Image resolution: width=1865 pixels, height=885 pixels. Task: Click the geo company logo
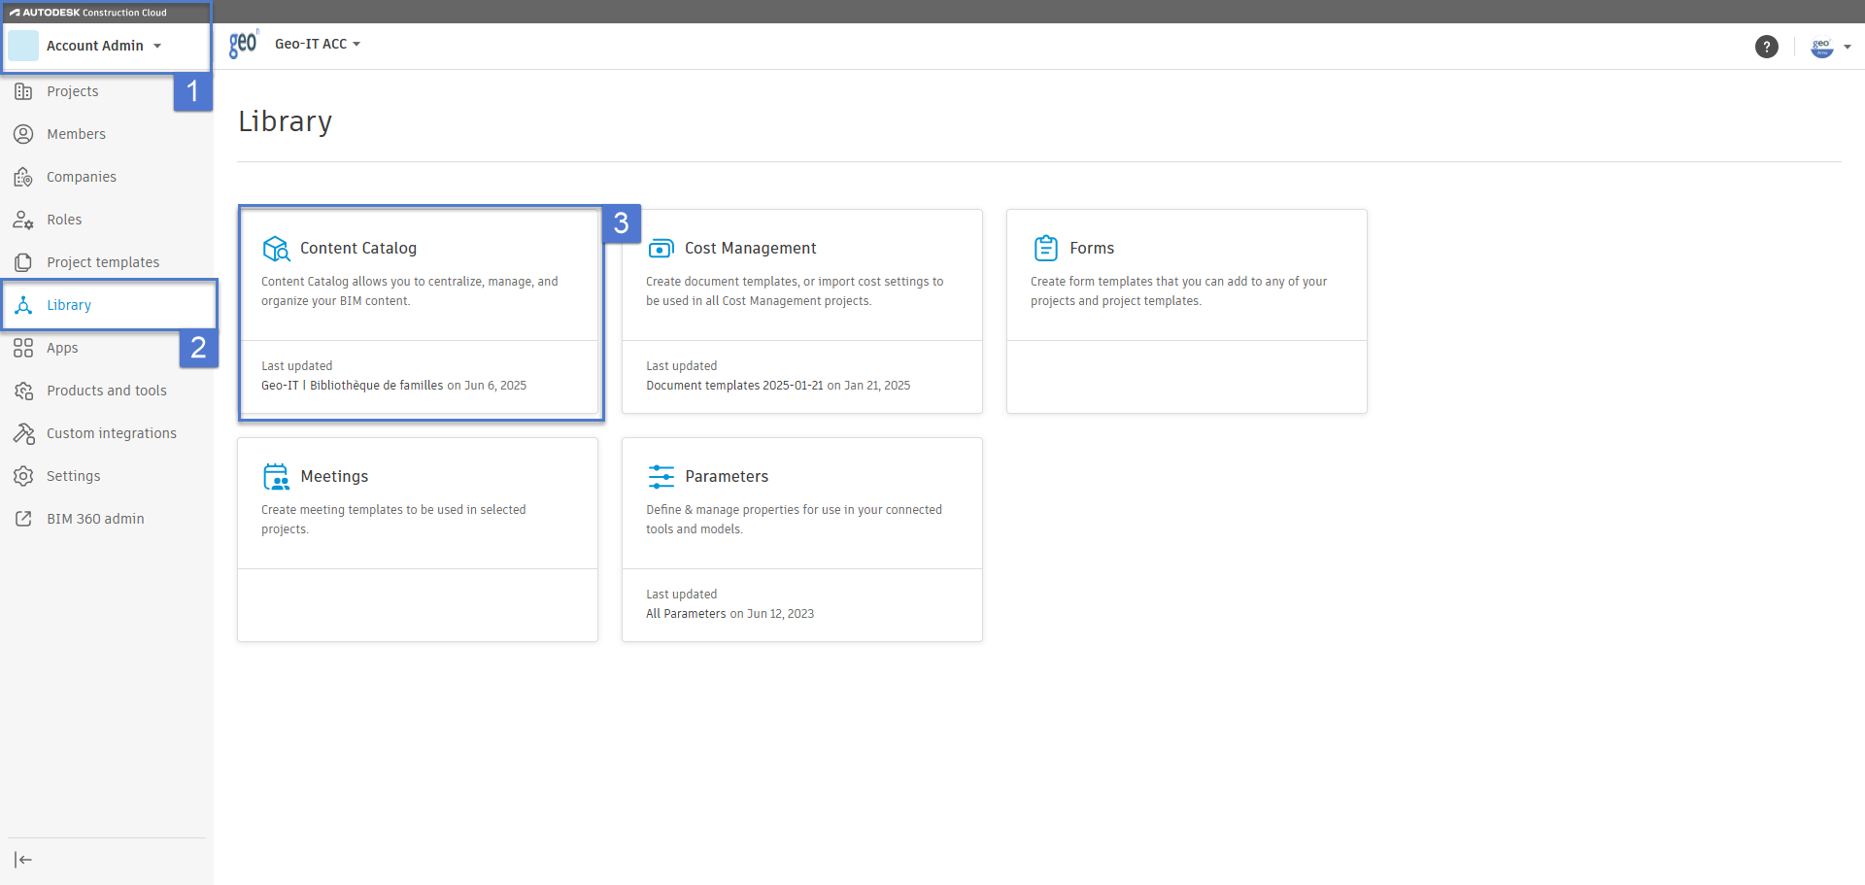click(243, 45)
